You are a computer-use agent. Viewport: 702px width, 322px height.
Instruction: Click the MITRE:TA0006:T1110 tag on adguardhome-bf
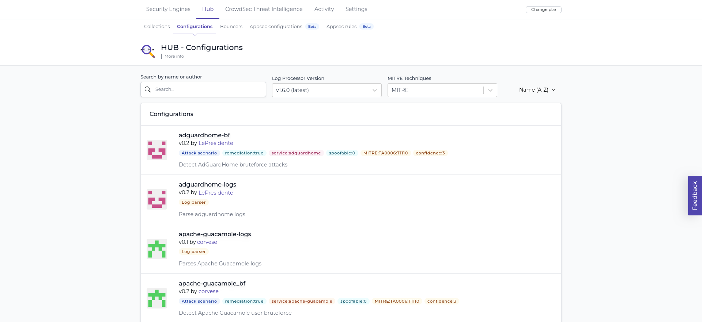[x=385, y=153]
